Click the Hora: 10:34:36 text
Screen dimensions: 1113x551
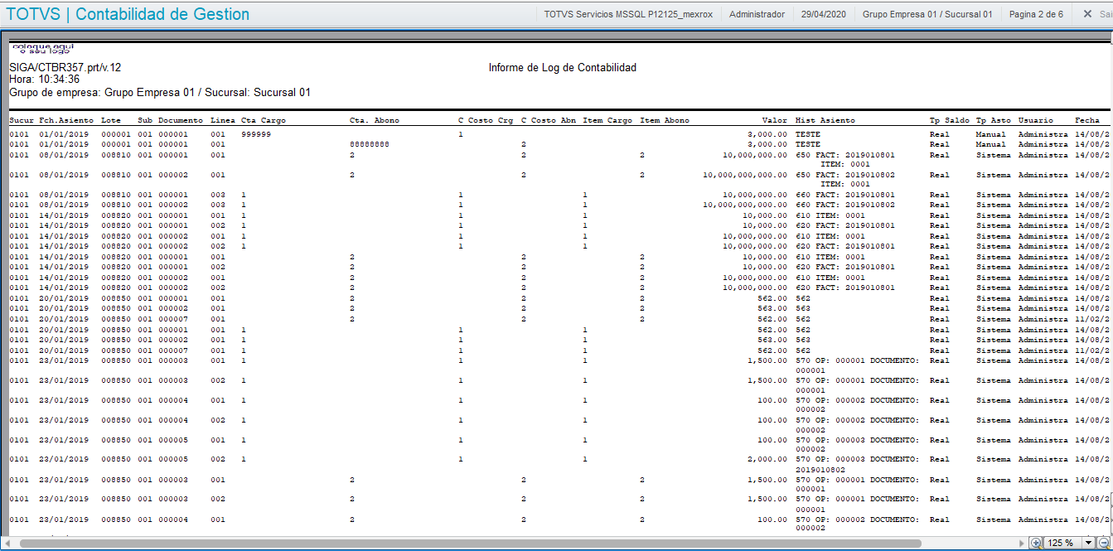(x=44, y=80)
